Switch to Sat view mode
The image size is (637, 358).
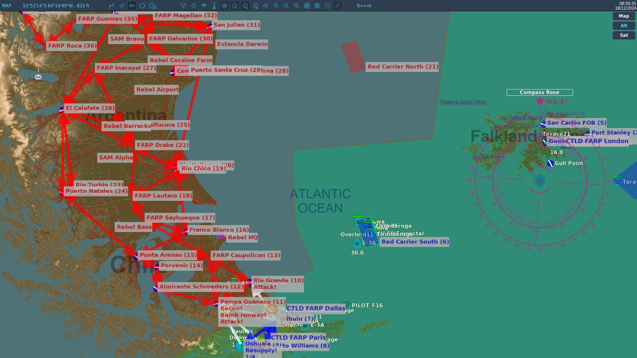tap(624, 35)
